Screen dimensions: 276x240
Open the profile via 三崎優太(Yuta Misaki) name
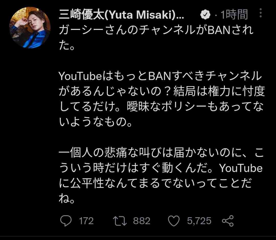pyautogui.click(x=121, y=14)
